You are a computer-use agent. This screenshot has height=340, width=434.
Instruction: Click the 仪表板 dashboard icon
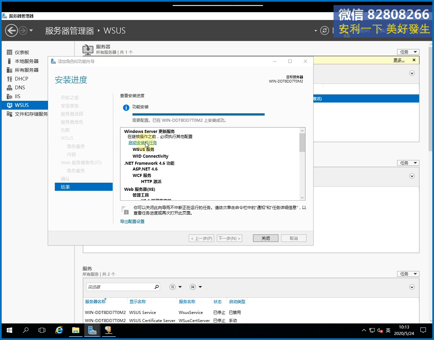pyautogui.click(x=9, y=52)
